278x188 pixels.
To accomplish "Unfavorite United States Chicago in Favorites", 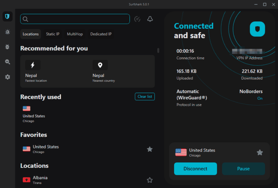I will 149,149.
